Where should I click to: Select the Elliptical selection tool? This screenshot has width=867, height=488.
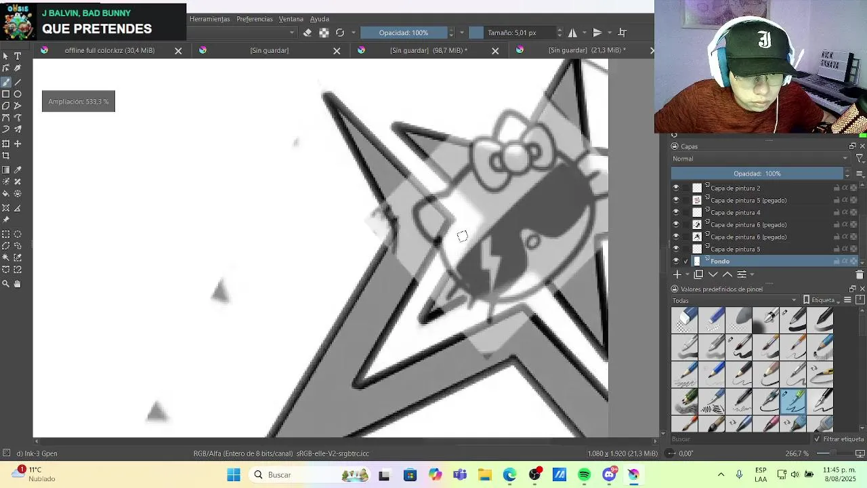(18, 234)
